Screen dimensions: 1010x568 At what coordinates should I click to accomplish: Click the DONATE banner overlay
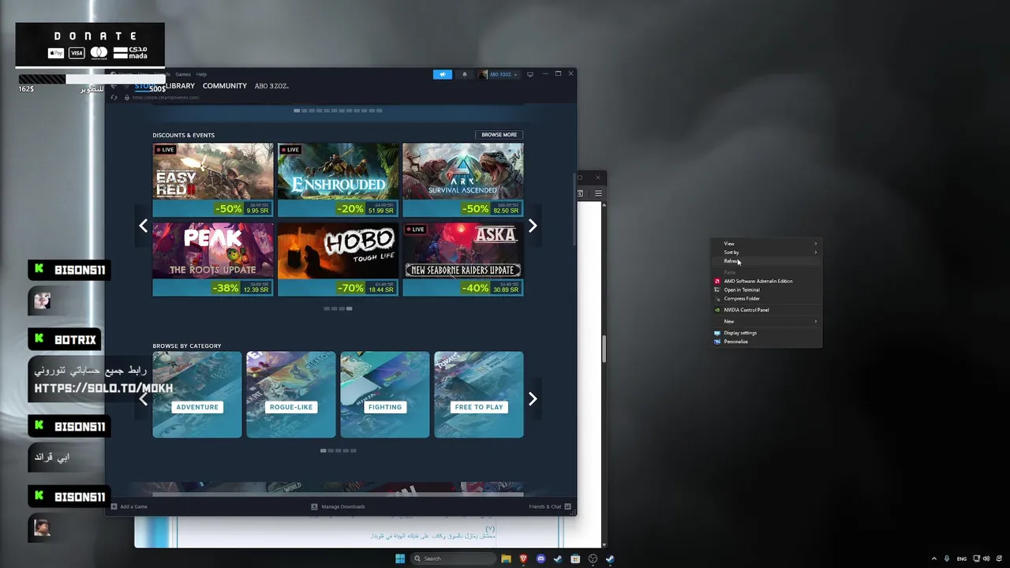(x=90, y=44)
